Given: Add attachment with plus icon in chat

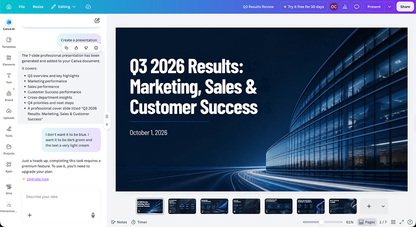Looking at the screenshot, I should pyautogui.click(x=30, y=215).
